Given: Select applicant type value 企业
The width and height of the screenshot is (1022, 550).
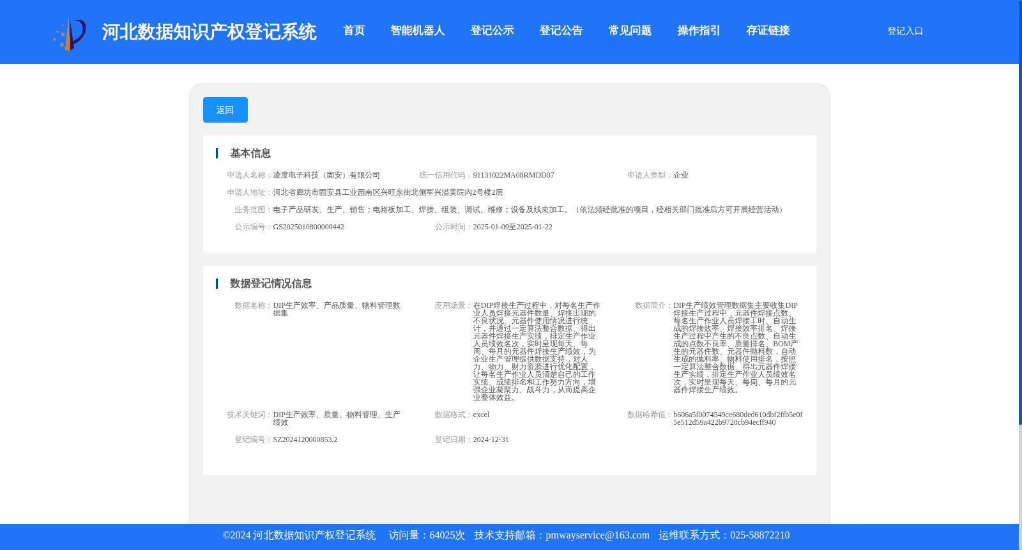Looking at the screenshot, I should tap(681, 175).
